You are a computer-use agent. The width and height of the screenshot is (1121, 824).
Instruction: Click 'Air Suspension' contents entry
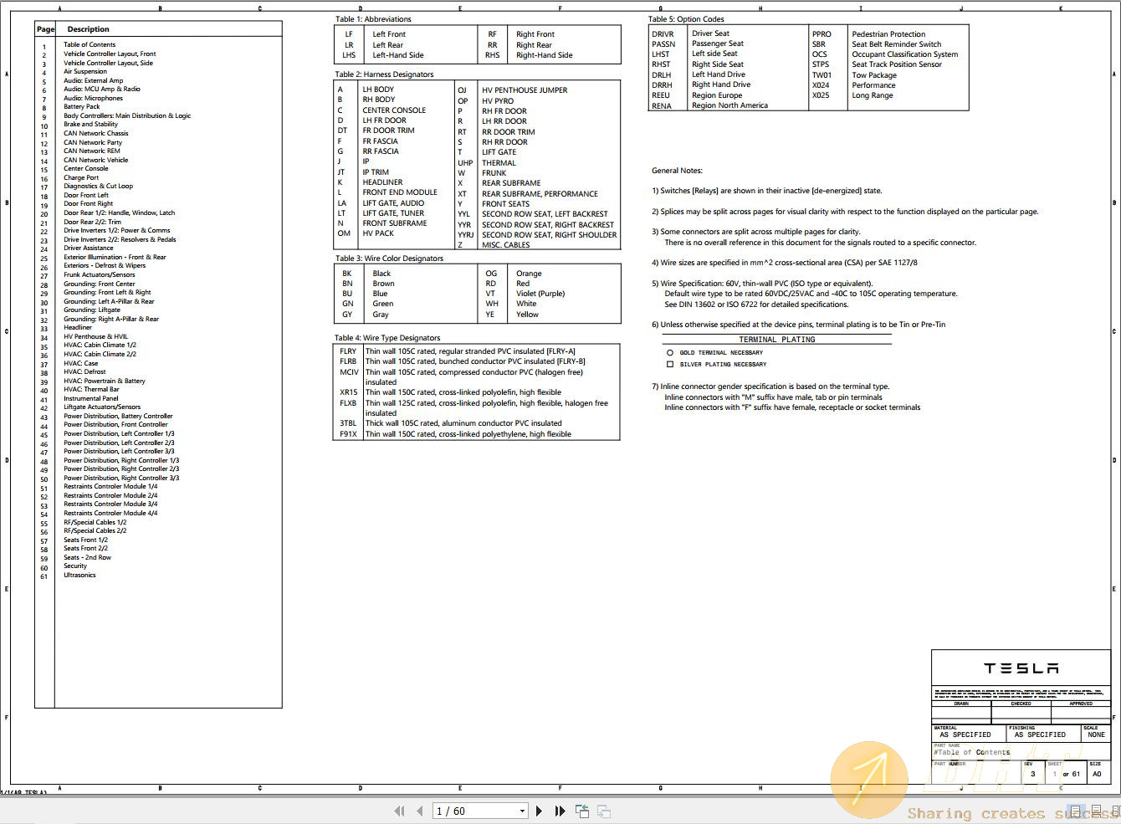tap(85, 72)
